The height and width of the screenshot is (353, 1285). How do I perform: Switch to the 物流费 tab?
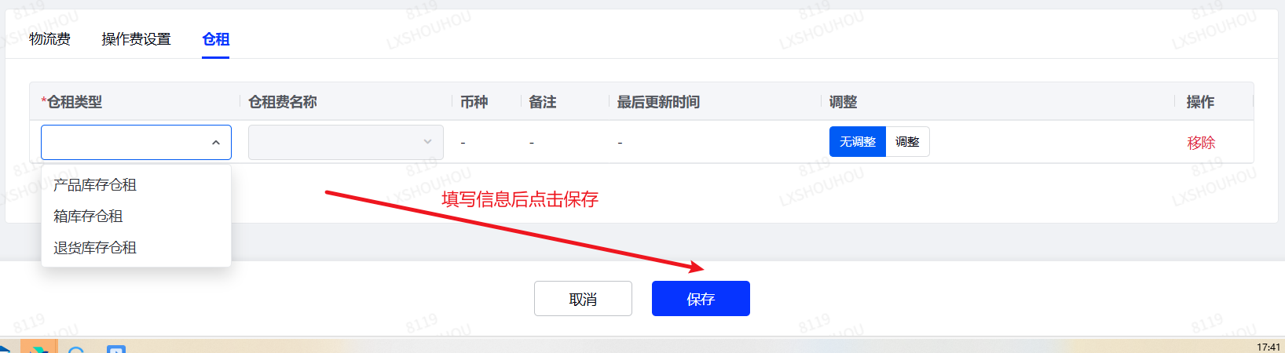pyautogui.click(x=49, y=39)
